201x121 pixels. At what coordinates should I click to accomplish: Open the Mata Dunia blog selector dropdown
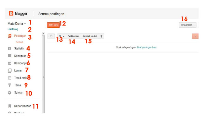[17, 24]
